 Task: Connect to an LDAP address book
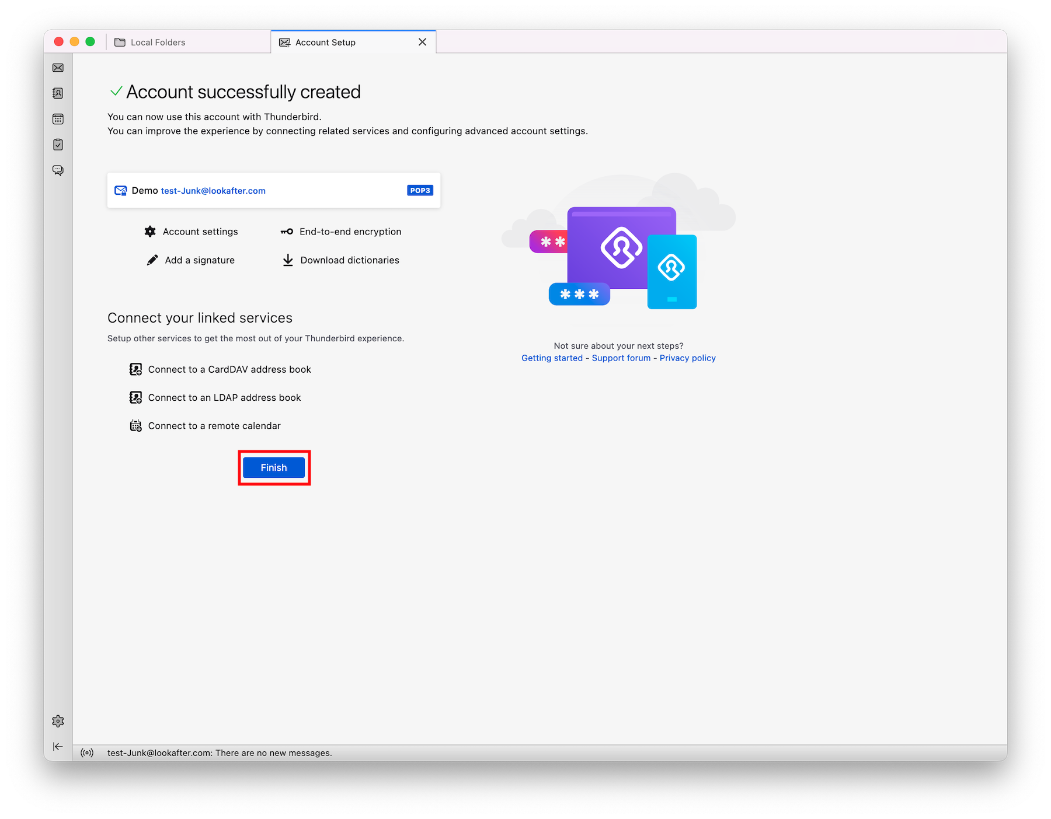coord(224,398)
